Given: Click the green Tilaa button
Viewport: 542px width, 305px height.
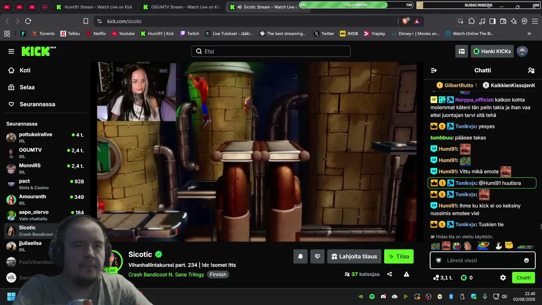Looking at the screenshot, I should tap(399, 256).
